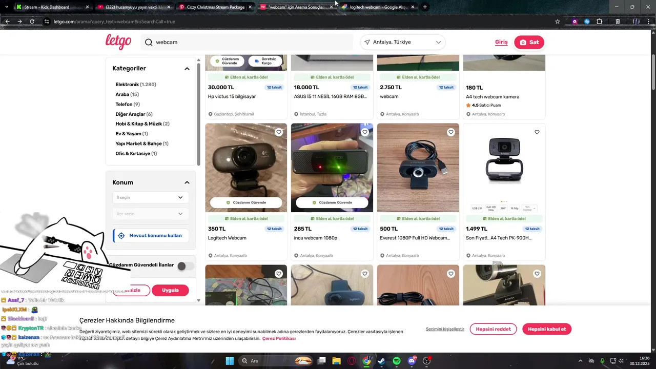
Task: Click the Uygula apply button
Action: (170, 290)
